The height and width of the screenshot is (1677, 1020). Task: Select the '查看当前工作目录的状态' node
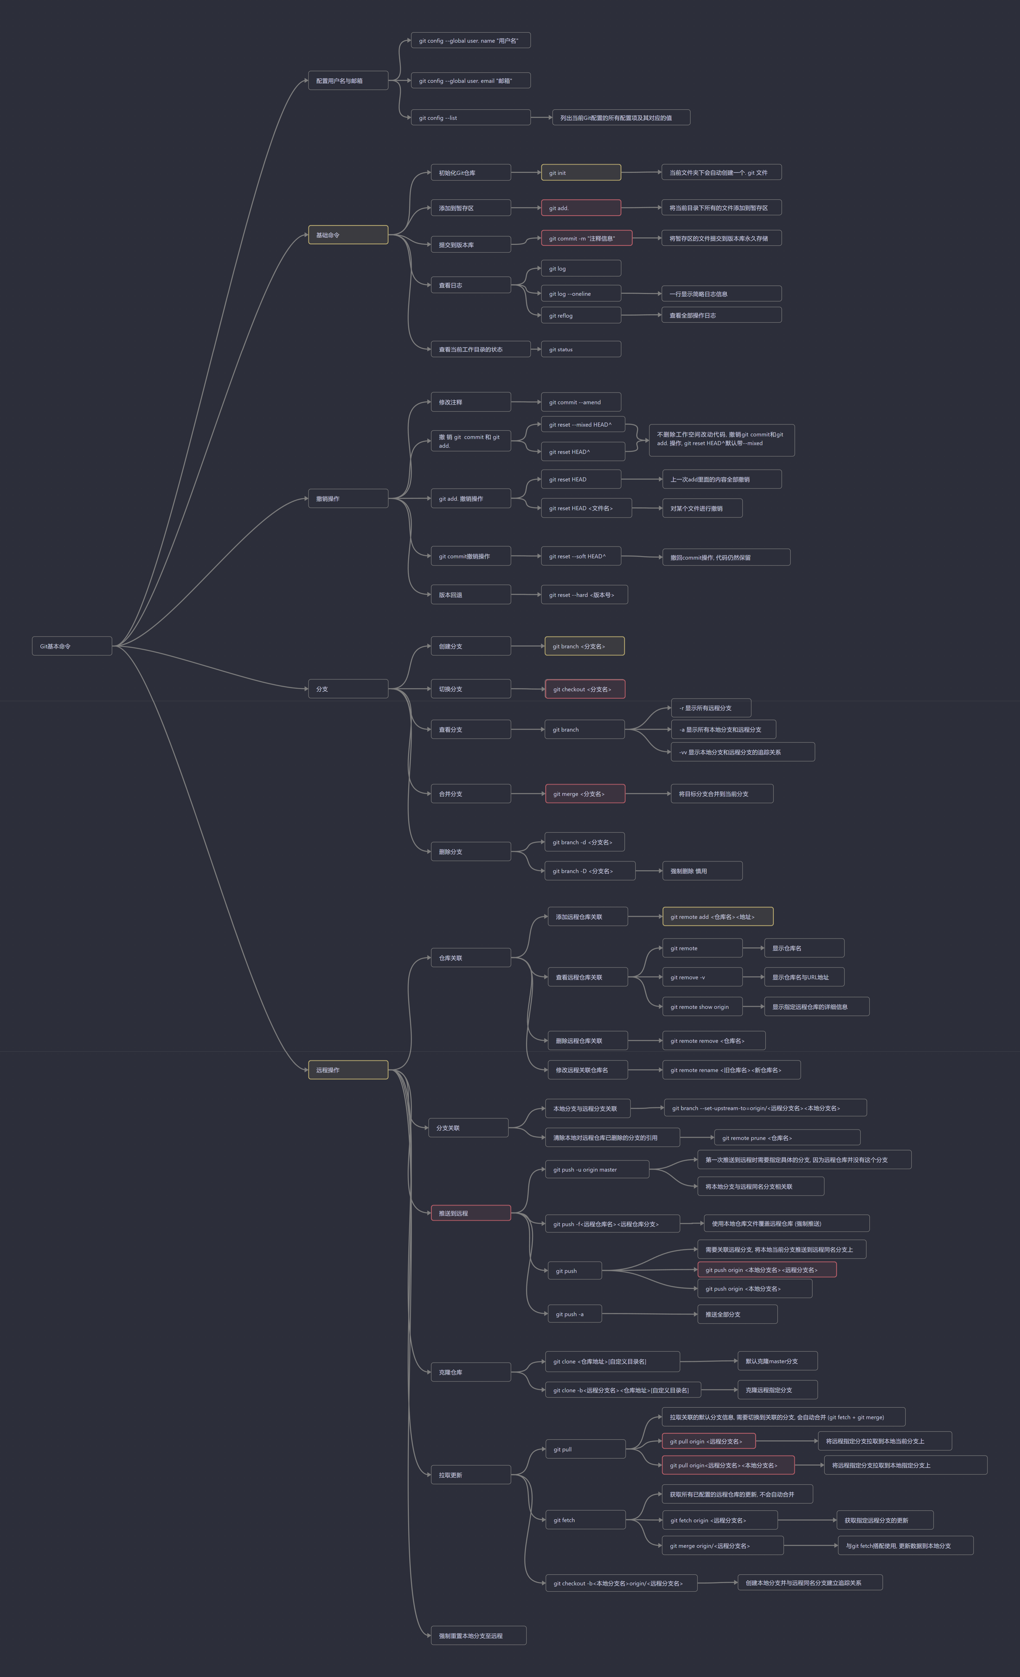tap(480, 349)
